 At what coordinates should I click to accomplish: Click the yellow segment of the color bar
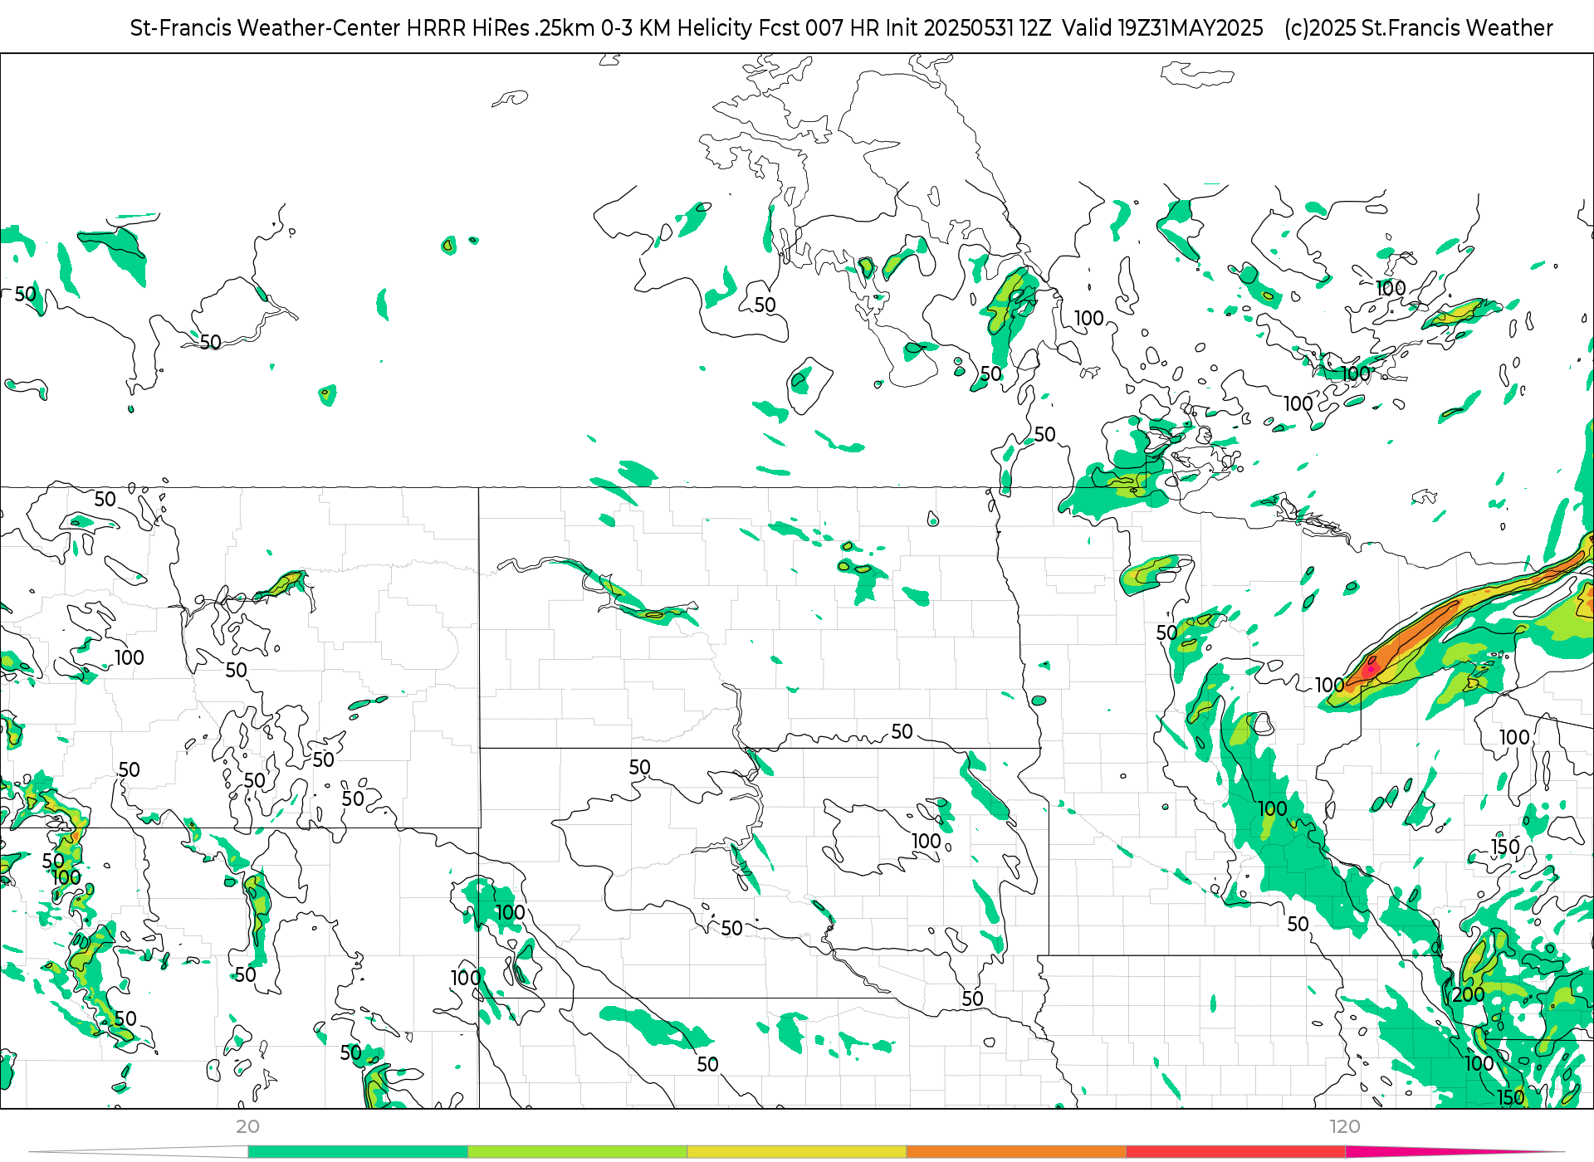click(797, 1151)
